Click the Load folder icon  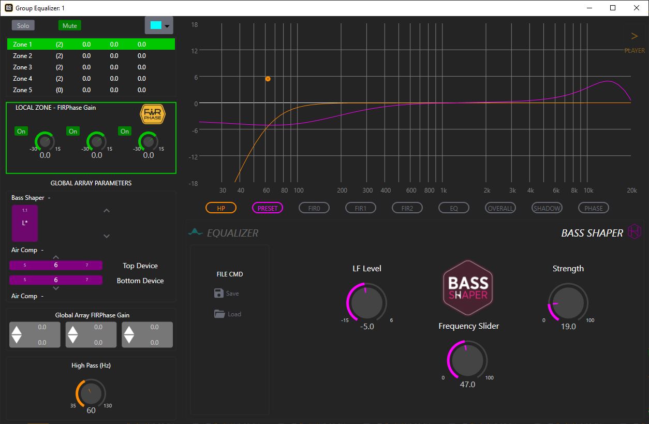click(x=219, y=314)
